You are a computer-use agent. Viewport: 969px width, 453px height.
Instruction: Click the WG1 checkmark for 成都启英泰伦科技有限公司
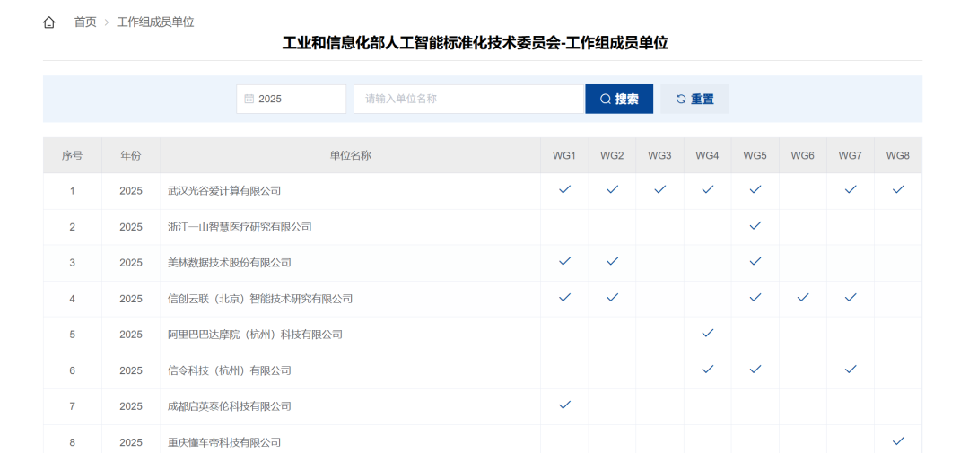click(564, 405)
